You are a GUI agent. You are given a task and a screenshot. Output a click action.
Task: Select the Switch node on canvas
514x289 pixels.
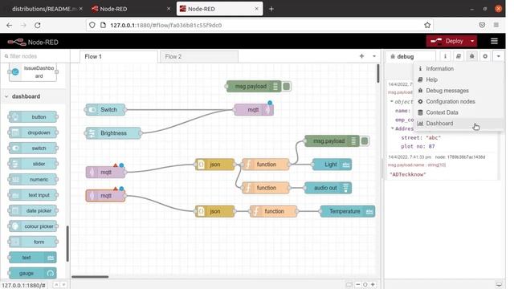point(105,109)
